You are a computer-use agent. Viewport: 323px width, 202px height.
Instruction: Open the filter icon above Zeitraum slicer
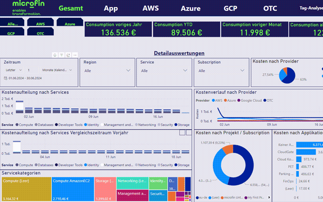pos(62,55)
